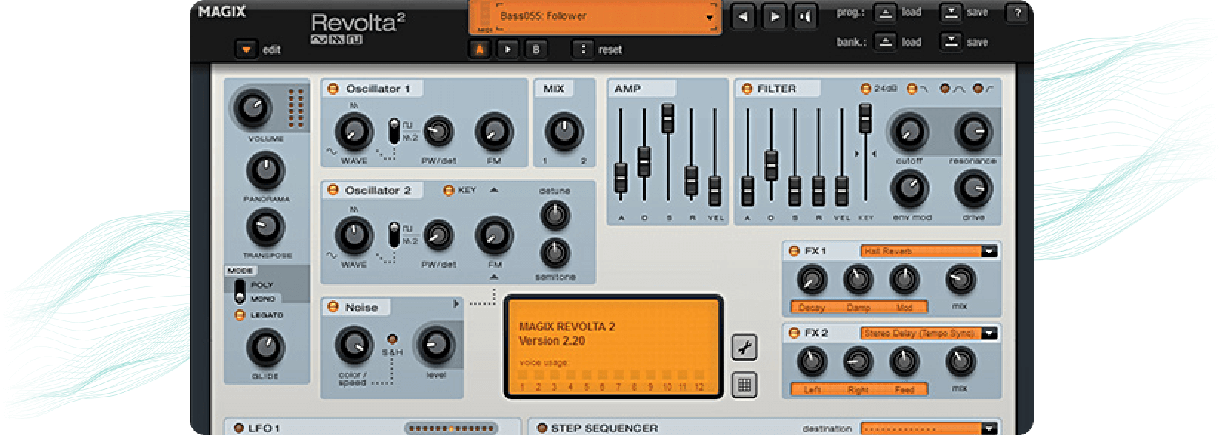Click the filter drive knob
1222x435 pixels.
pos(973,189)
